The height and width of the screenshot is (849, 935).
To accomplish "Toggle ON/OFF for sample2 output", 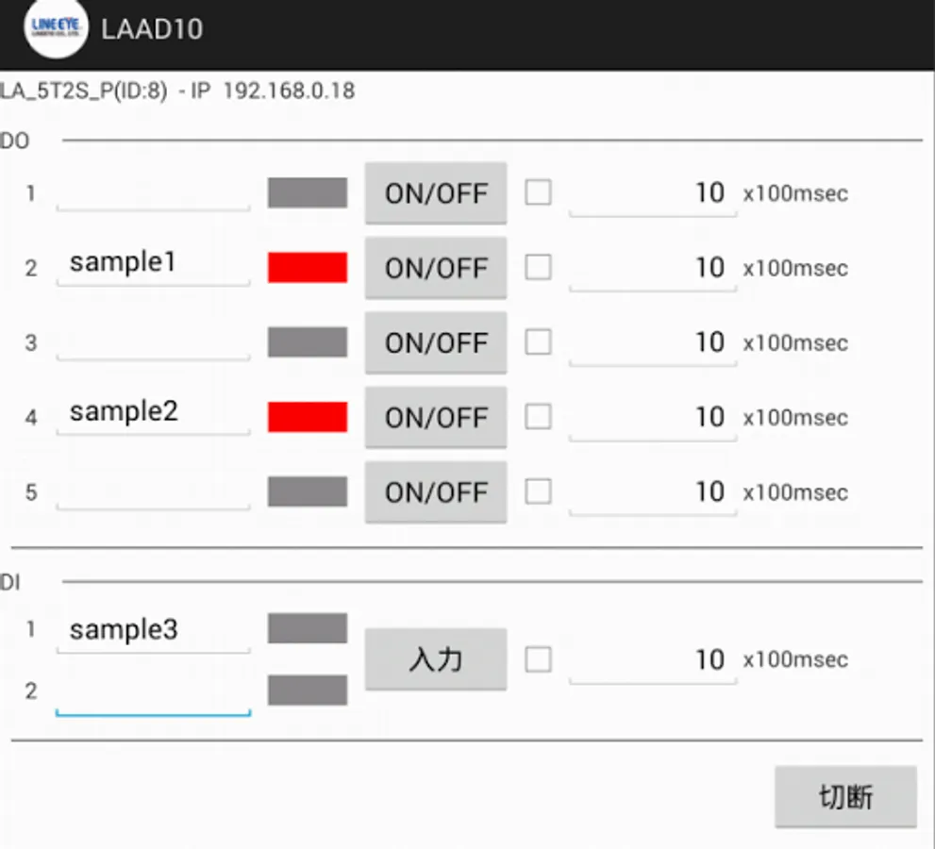I will pos(436,417).
